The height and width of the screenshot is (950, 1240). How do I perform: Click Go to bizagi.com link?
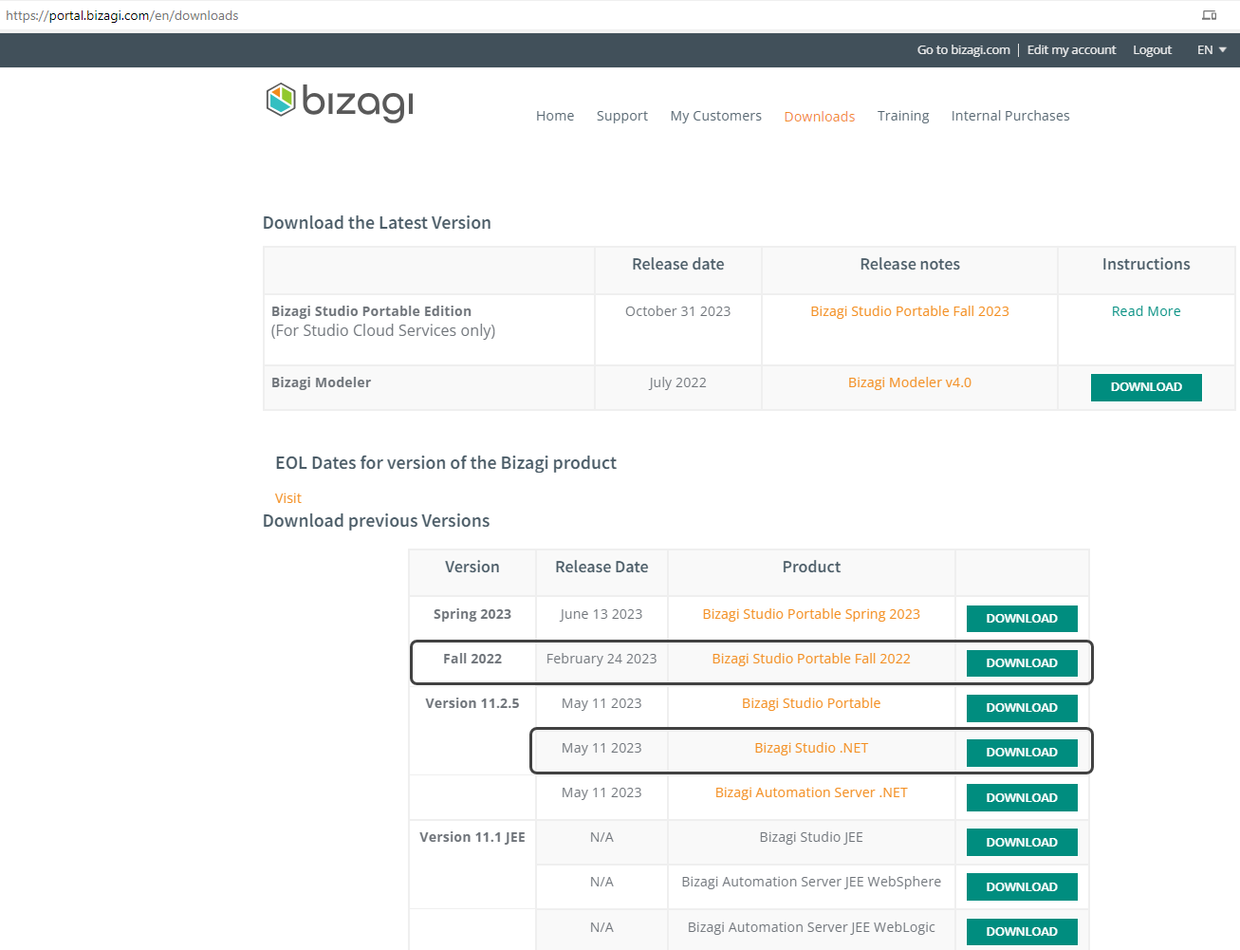(964, 50)
